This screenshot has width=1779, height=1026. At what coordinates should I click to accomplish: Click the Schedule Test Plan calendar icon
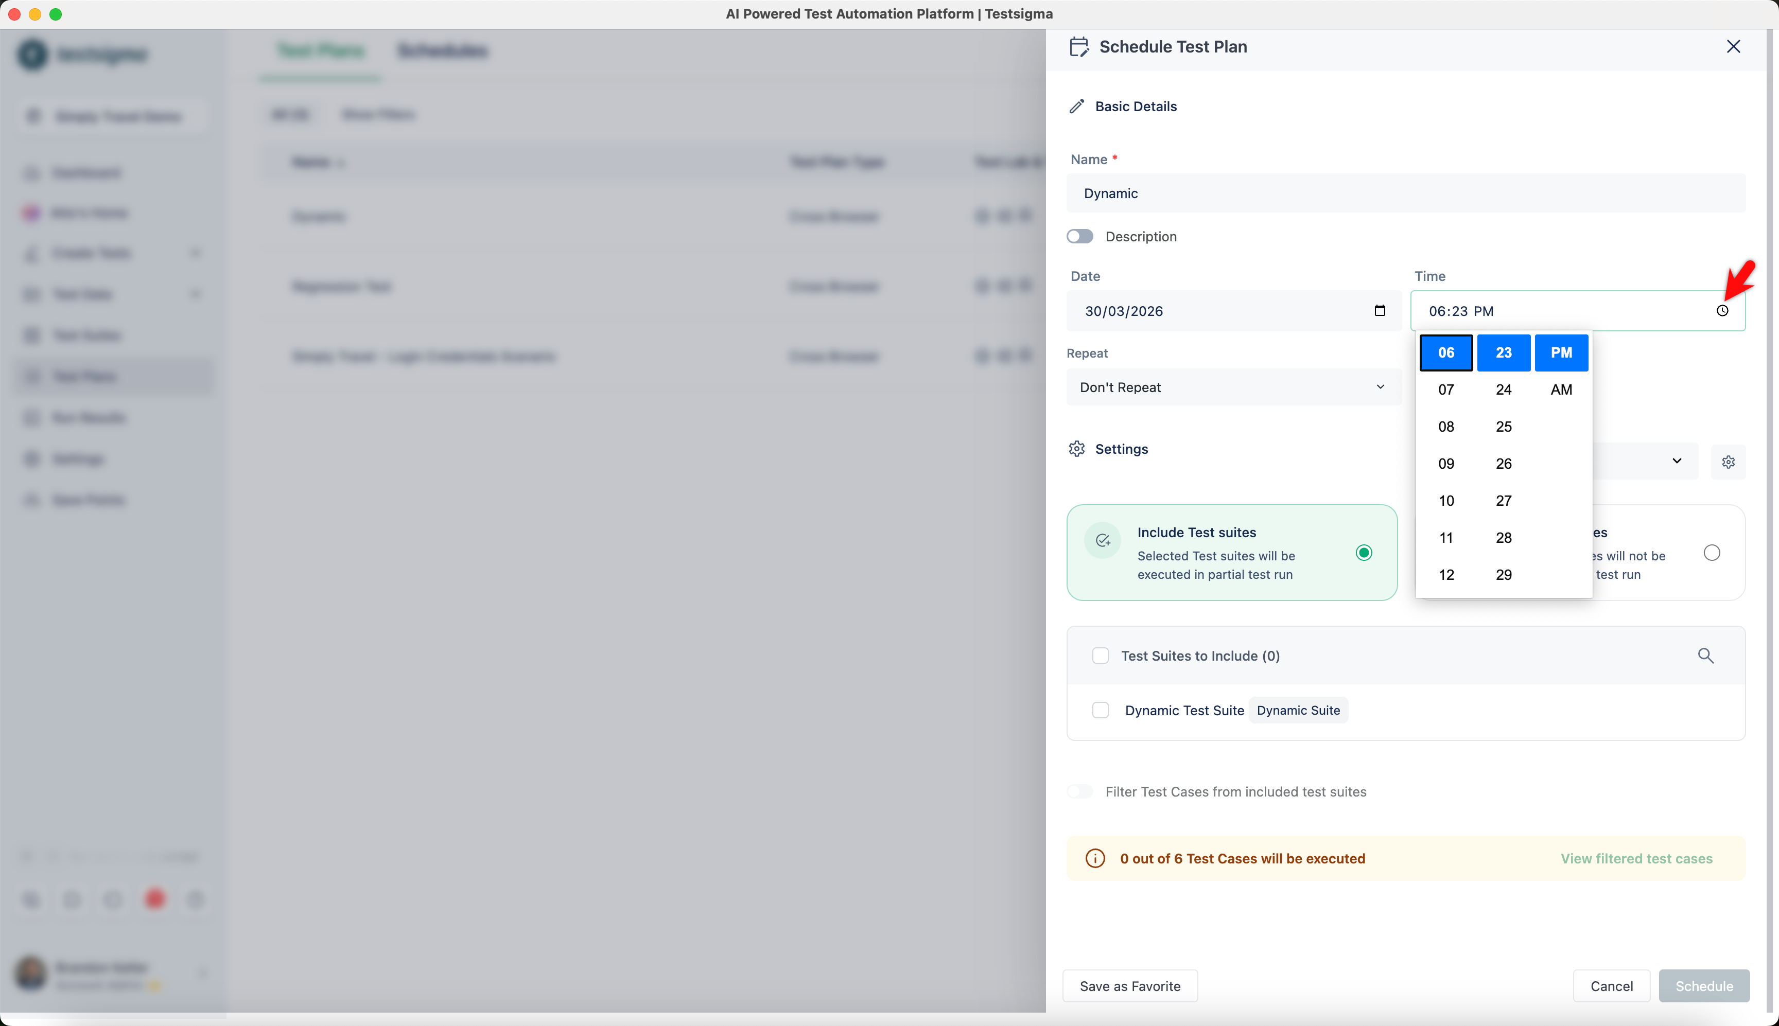coord(1078,47)
